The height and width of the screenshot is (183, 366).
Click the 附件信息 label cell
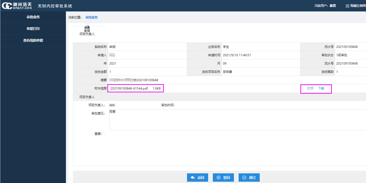coord(91,89)
